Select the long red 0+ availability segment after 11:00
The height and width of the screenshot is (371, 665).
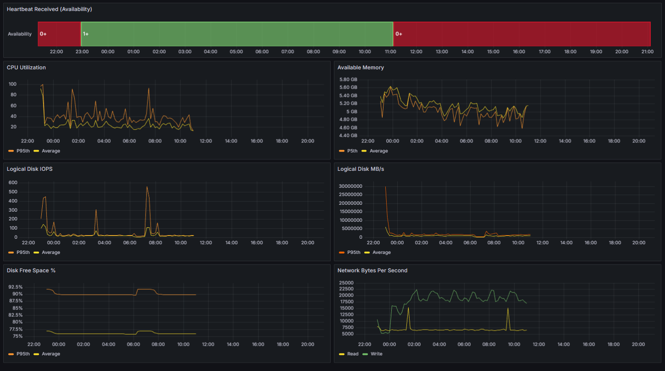pos(522,34)
